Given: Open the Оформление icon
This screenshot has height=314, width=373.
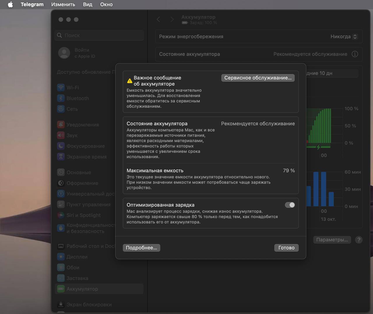Looking at the screenshot, I should 61,183.
